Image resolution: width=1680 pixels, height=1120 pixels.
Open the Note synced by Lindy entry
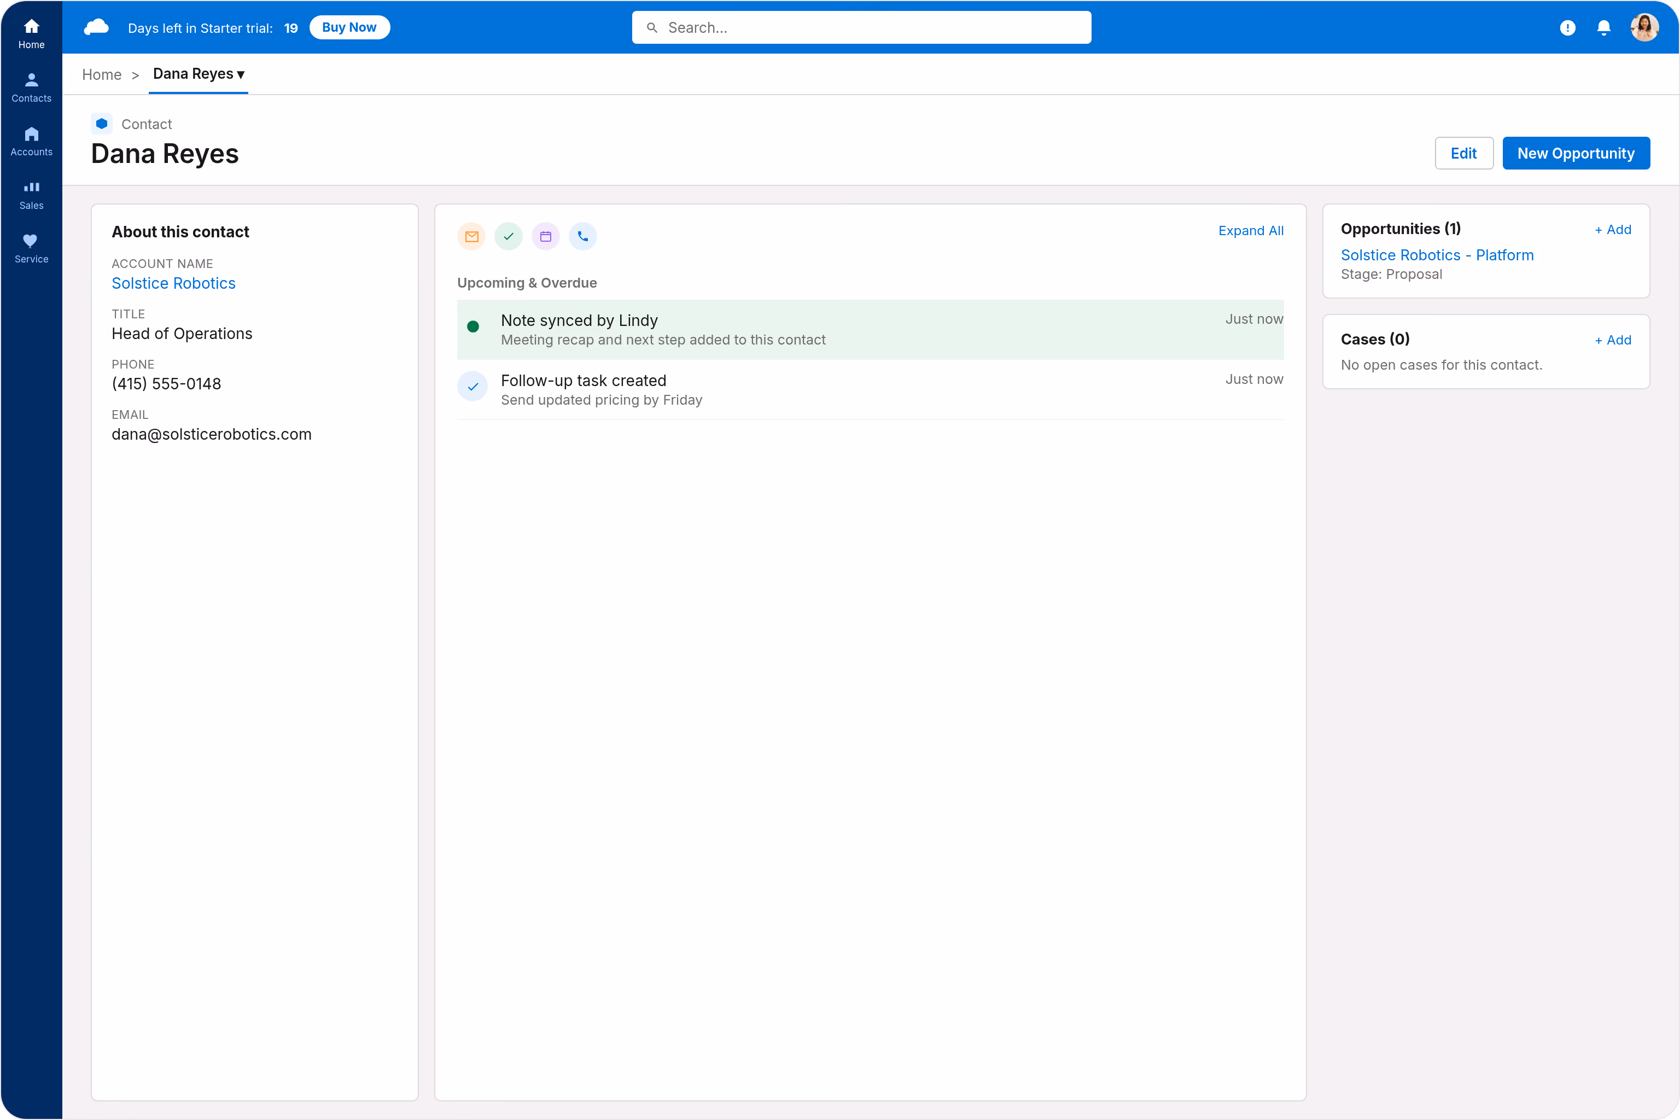pyautogui.click(x=870, y=329)
